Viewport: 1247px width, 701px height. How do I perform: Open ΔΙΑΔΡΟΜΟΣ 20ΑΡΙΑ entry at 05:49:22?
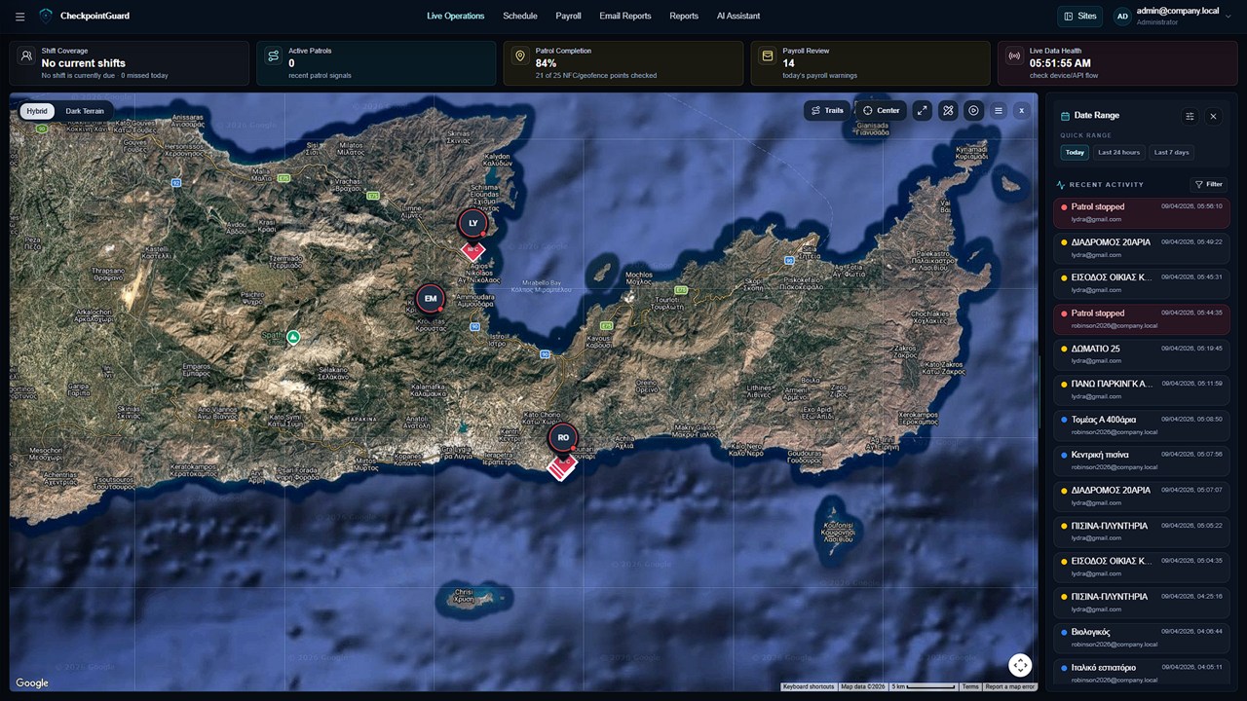click(1142, 247)
